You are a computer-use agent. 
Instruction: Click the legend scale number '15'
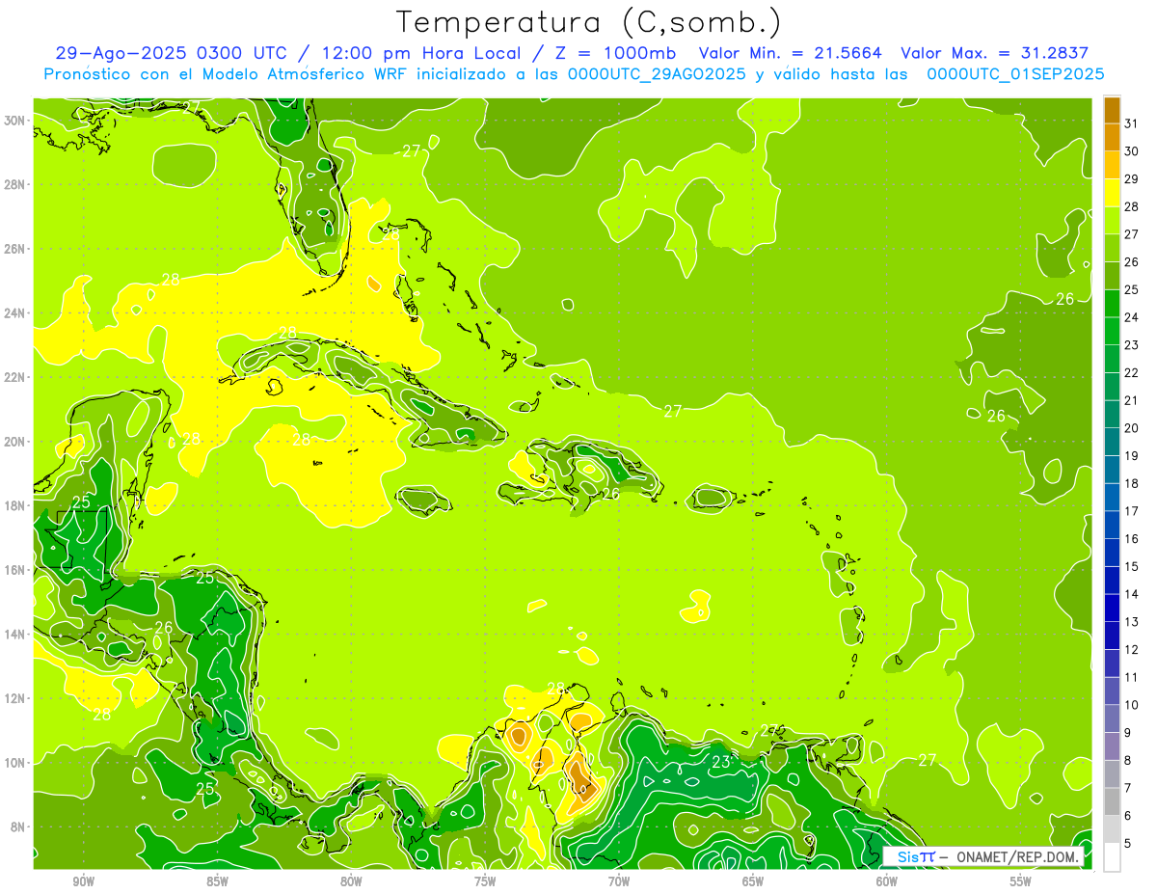1132,566
